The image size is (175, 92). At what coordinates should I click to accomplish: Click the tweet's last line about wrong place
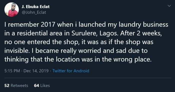78,59
